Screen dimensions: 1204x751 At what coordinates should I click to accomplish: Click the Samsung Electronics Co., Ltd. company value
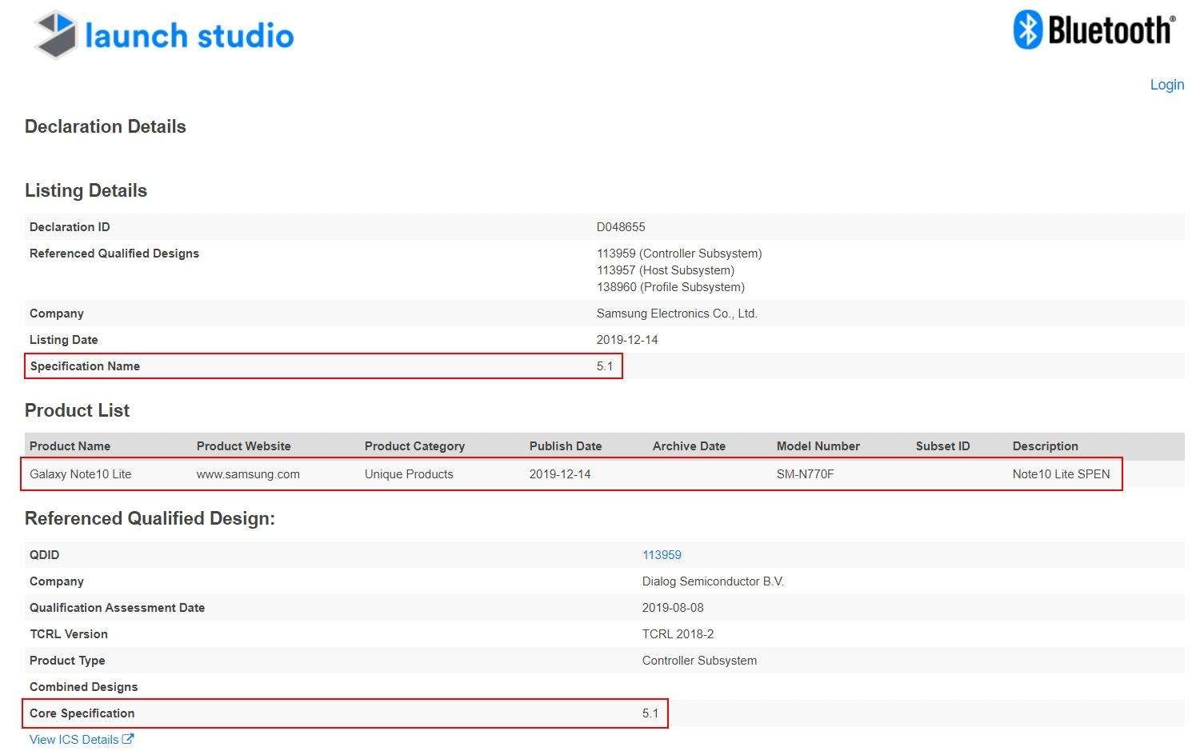pos(676,314)
